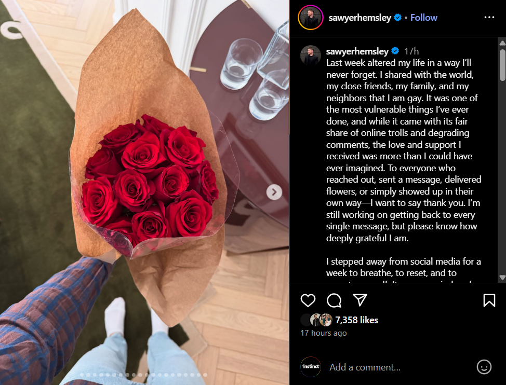Open emoji picker smiley icon
The width and height of the screenshot is (506, 385).
click(x=484, y=367)
